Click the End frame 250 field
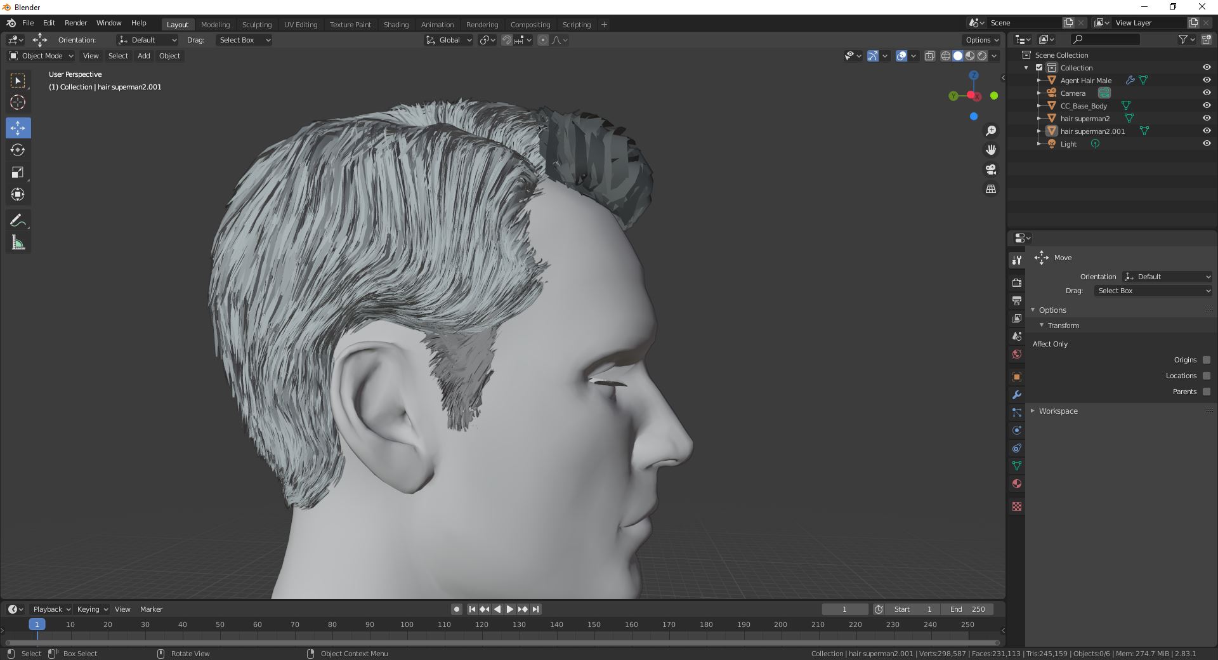Image resolution: width=1218 pixels, height=660 pixels. click(967, 609)
